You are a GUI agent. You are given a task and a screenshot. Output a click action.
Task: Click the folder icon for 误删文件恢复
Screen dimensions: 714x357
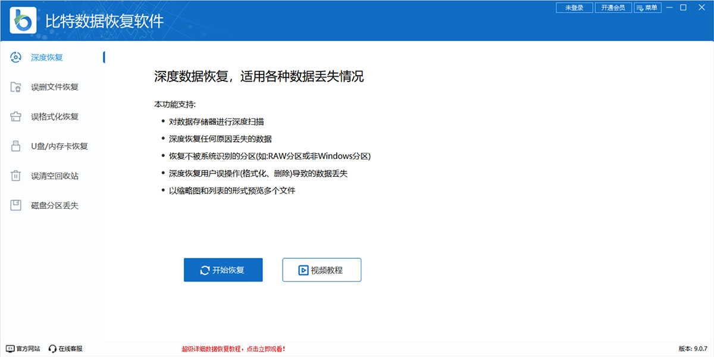click(x=16, y=87)
